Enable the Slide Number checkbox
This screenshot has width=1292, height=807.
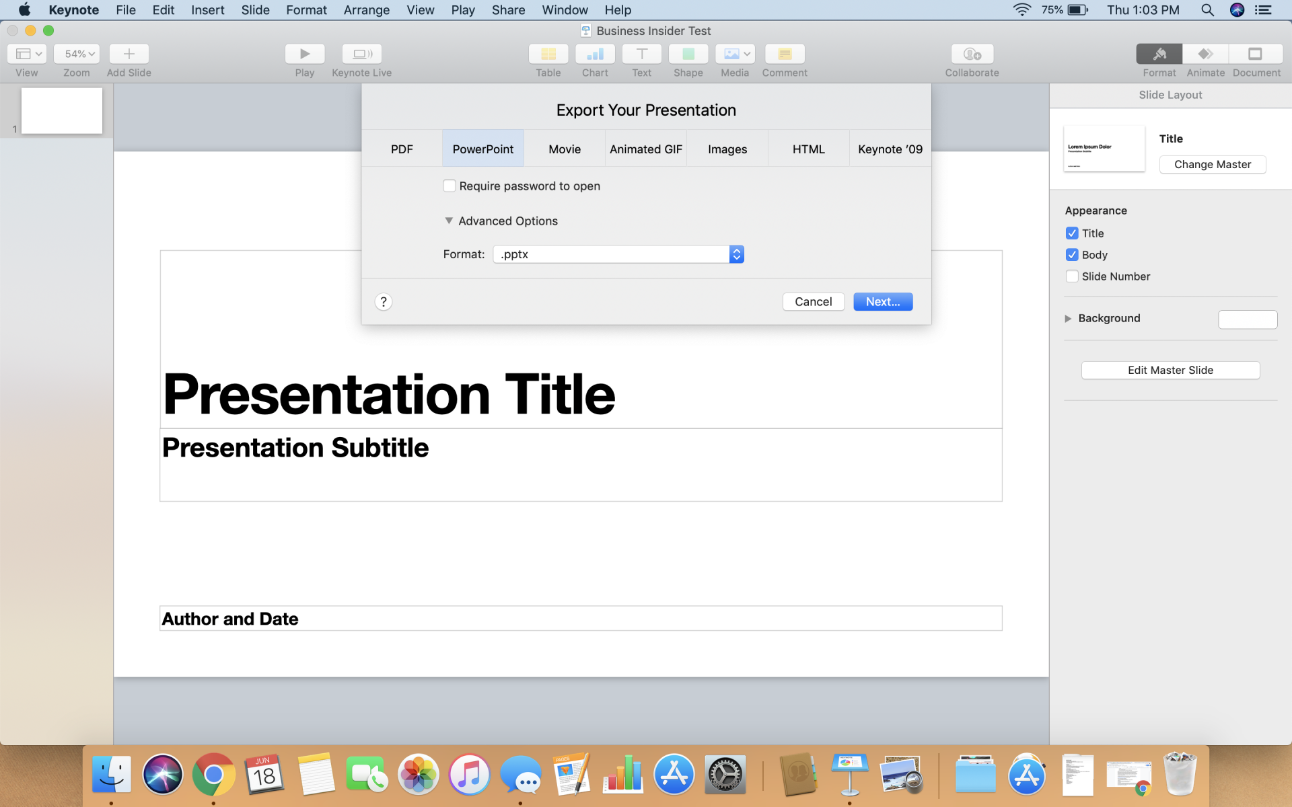tap(1072, 276)
